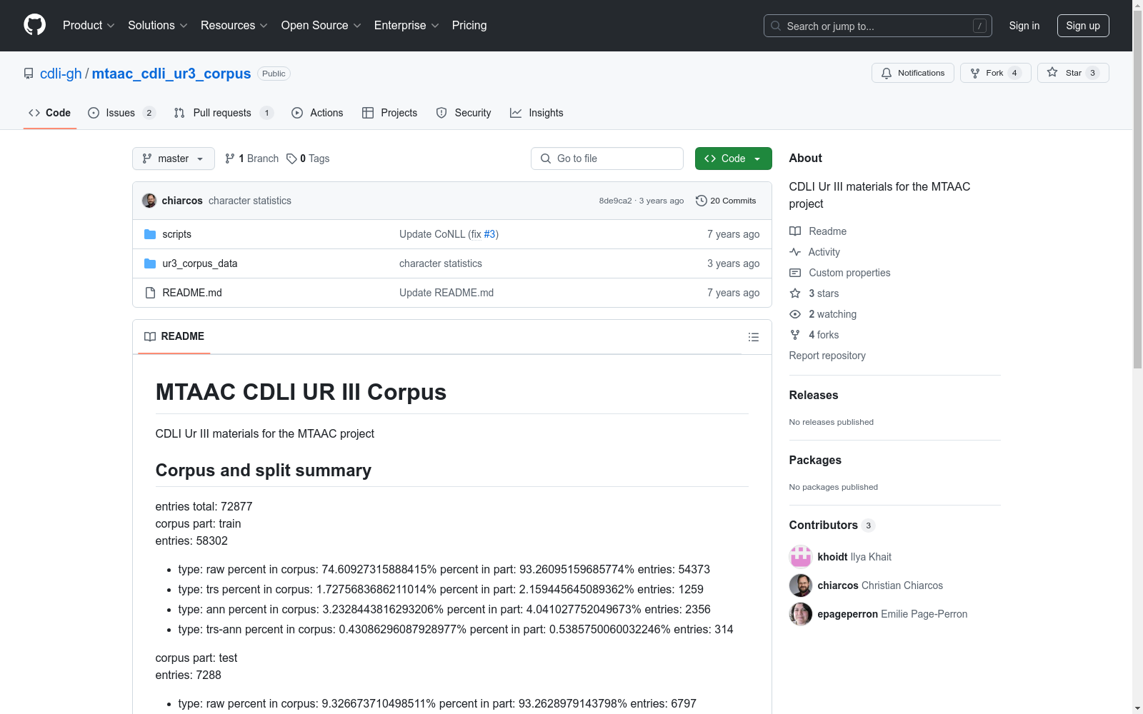This screenshot has width=1143, height=714.
Task: Open the Pricing link
Action: [469, 25]
